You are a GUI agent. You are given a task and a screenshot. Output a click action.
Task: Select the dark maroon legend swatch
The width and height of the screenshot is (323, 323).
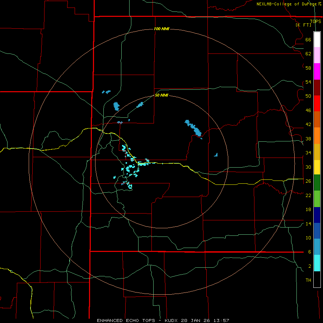[x=317, y=87]
